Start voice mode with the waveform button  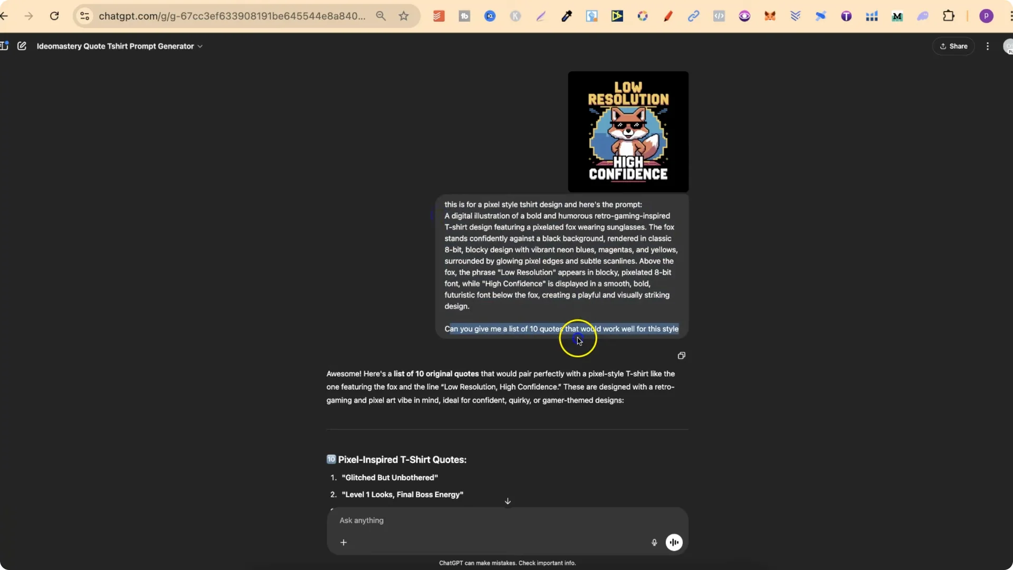(x=674, y=543)
